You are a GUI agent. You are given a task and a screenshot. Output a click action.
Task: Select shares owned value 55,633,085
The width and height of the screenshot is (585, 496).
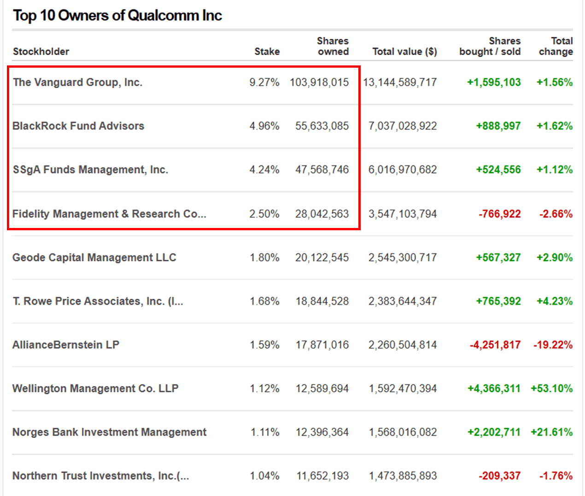coord(322,126)
